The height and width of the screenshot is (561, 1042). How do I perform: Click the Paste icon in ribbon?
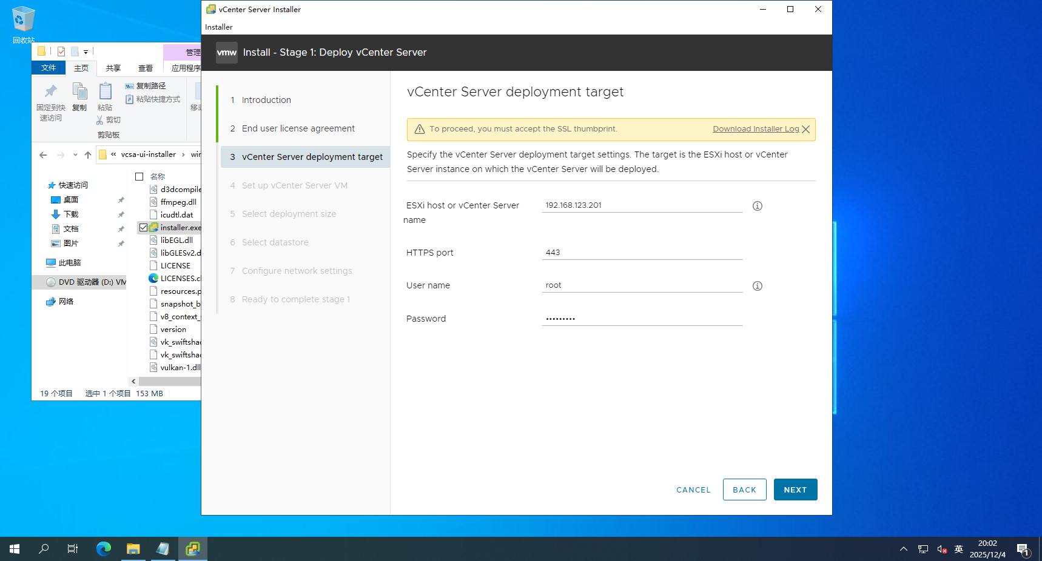click(105, 92)
